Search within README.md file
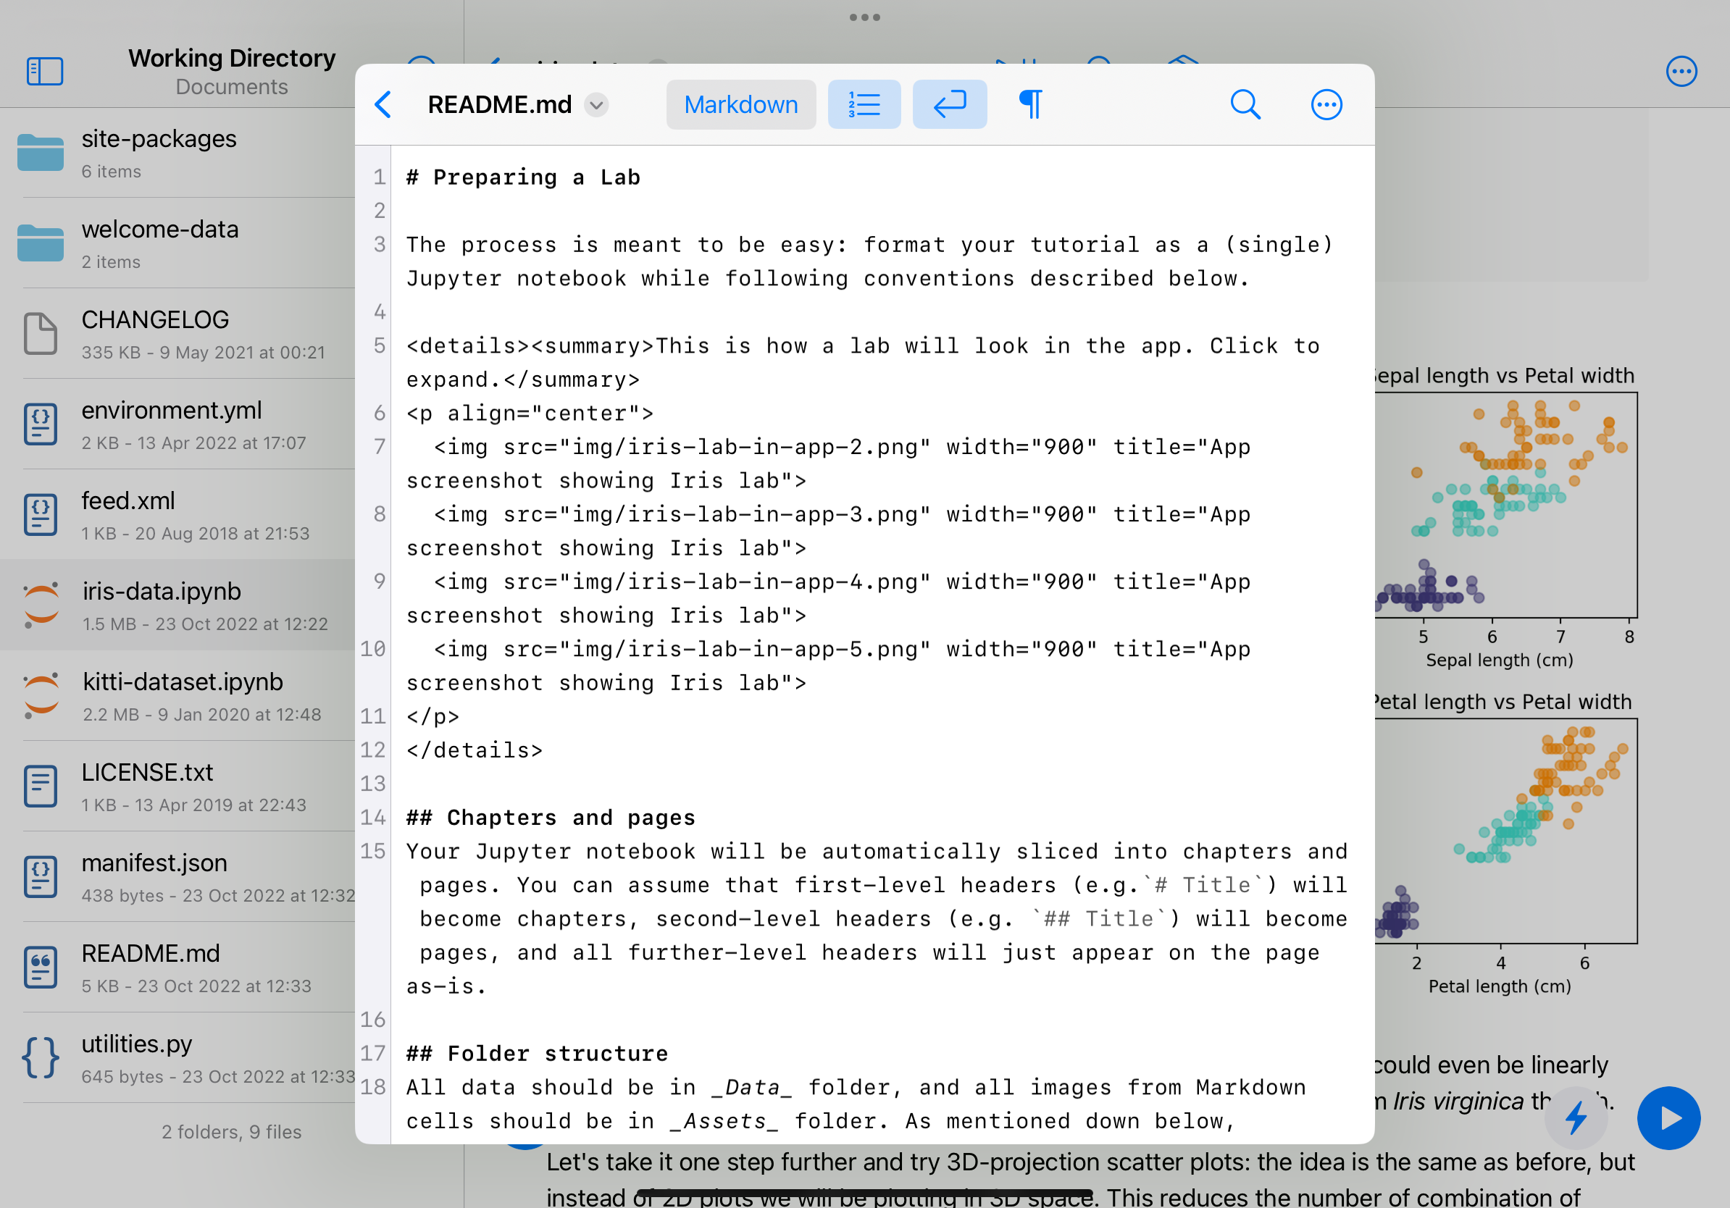 click(x=1245, y=105)
